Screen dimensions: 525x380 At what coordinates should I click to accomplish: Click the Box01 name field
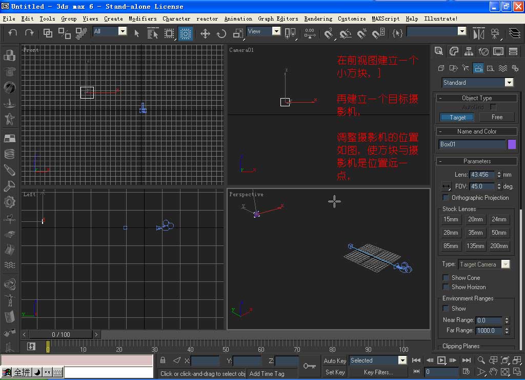472,144
